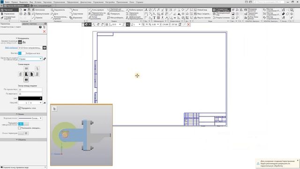Open the Вставка menu
This screenshot has height=169, width=300.
tap(38, 2)
